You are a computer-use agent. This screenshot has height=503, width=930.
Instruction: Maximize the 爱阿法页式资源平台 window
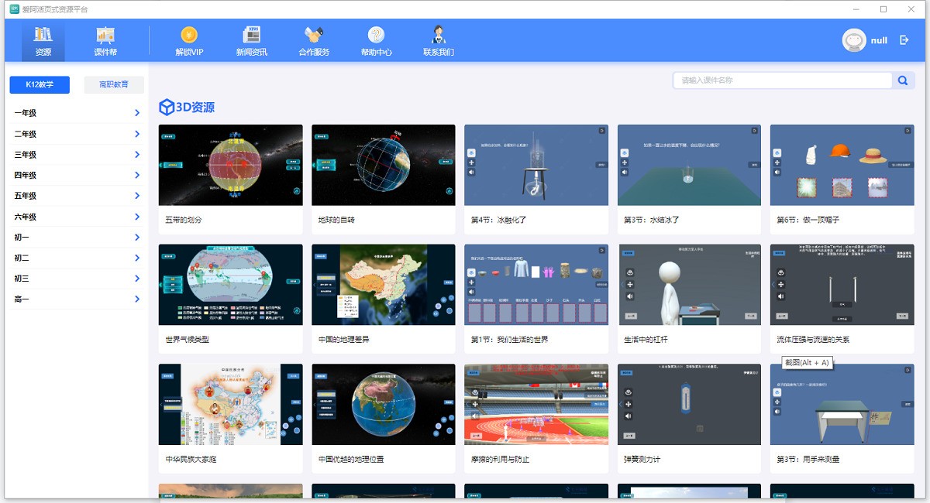(x=883, y=9)
